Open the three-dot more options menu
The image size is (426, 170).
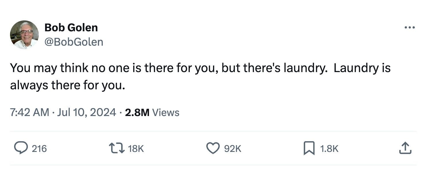pyautogui.click(x=410, y=28)
